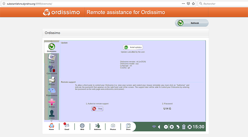This screenshot has width=248, height=137.
Task: Click the help lifebuoy icon
Action: tap(189, 127)
